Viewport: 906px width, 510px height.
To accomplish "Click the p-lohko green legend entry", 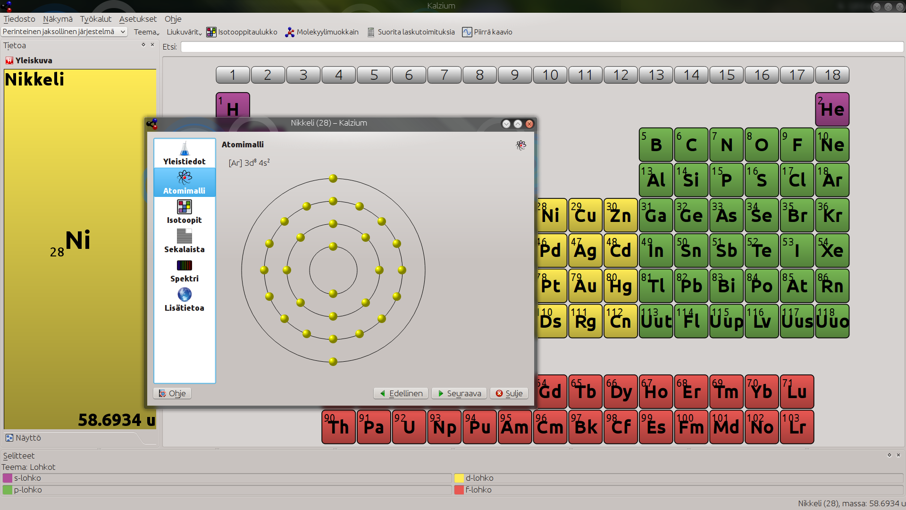I will 227,490.
